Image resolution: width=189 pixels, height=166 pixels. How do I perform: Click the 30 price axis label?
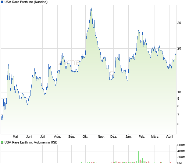(x=179, y=23)
